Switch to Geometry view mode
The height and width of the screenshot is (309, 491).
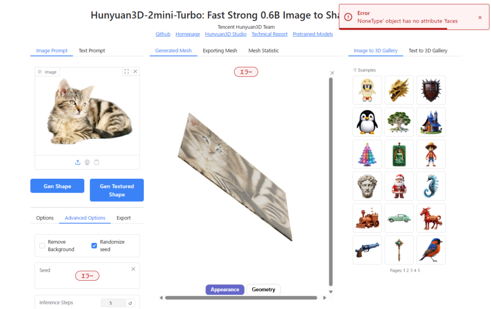(x=263, y=289)
